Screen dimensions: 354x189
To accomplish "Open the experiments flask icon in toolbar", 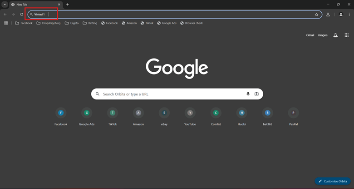I will click(x=328, y=15).
